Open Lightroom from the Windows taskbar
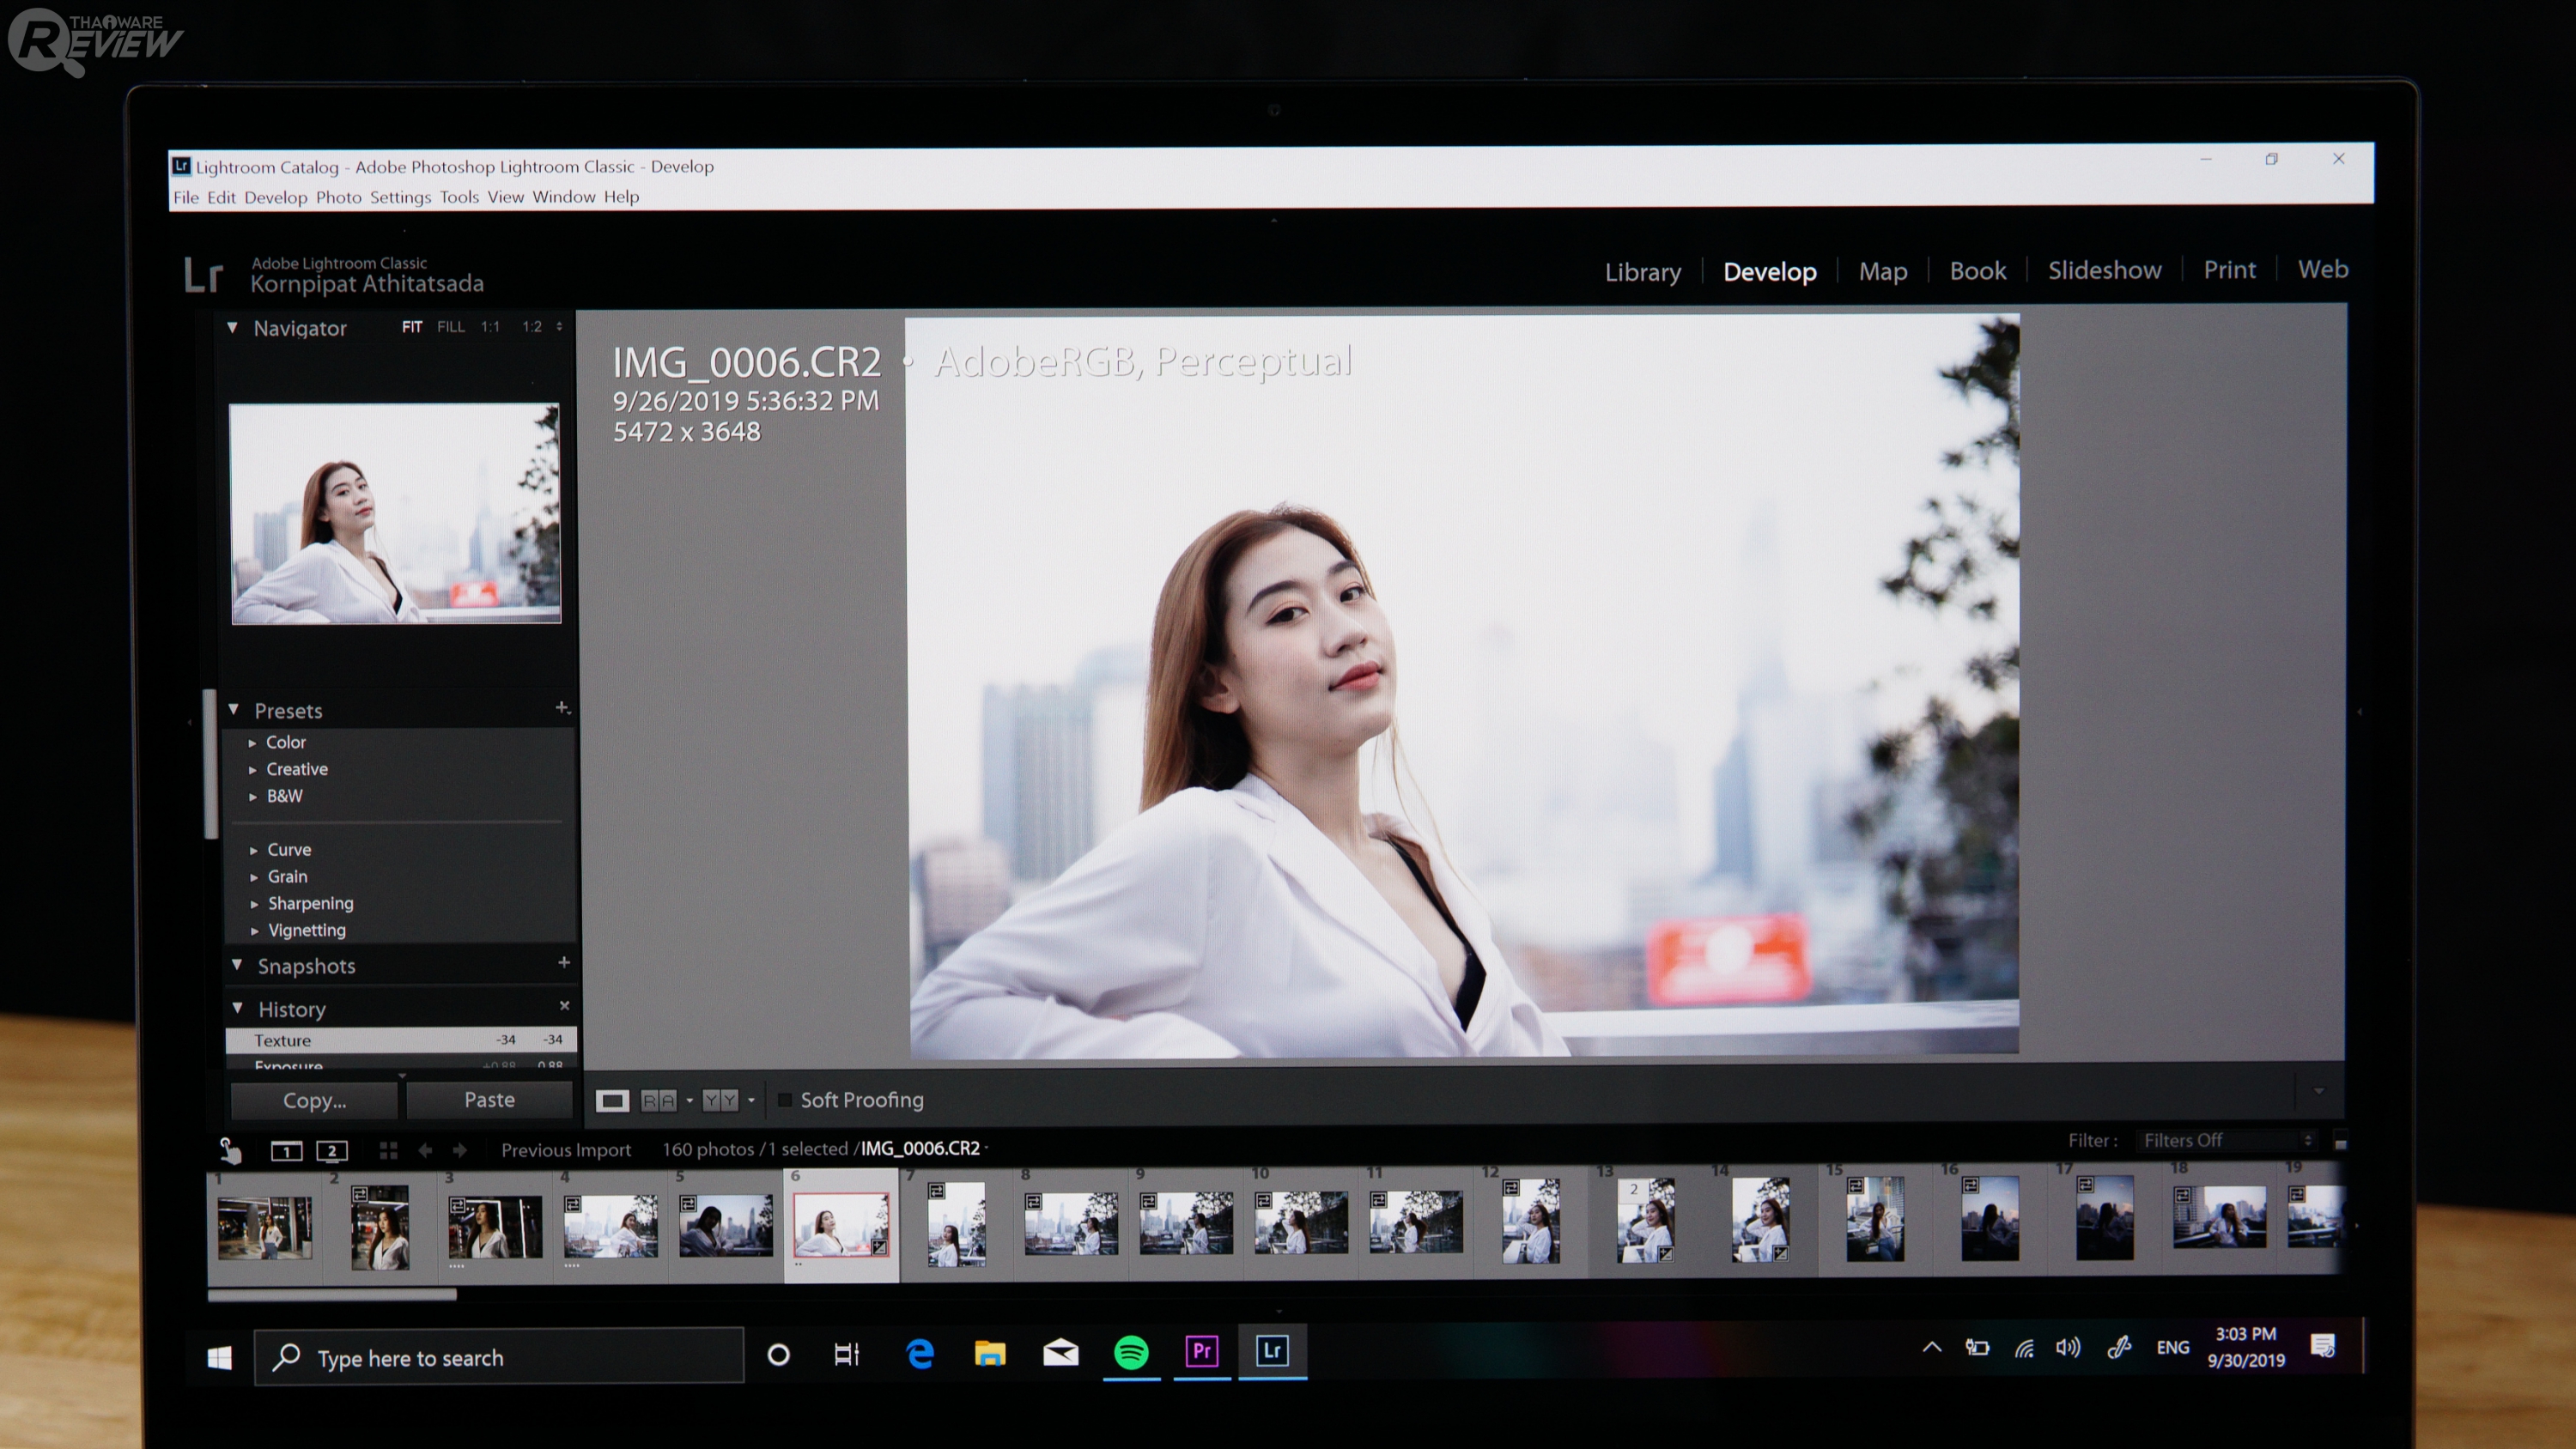Viewport: 2576px width, 1449px height. [1272, 1352]
